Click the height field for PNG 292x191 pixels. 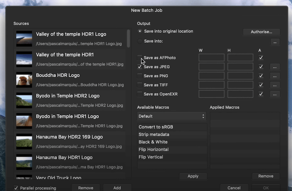click(240, 76)
